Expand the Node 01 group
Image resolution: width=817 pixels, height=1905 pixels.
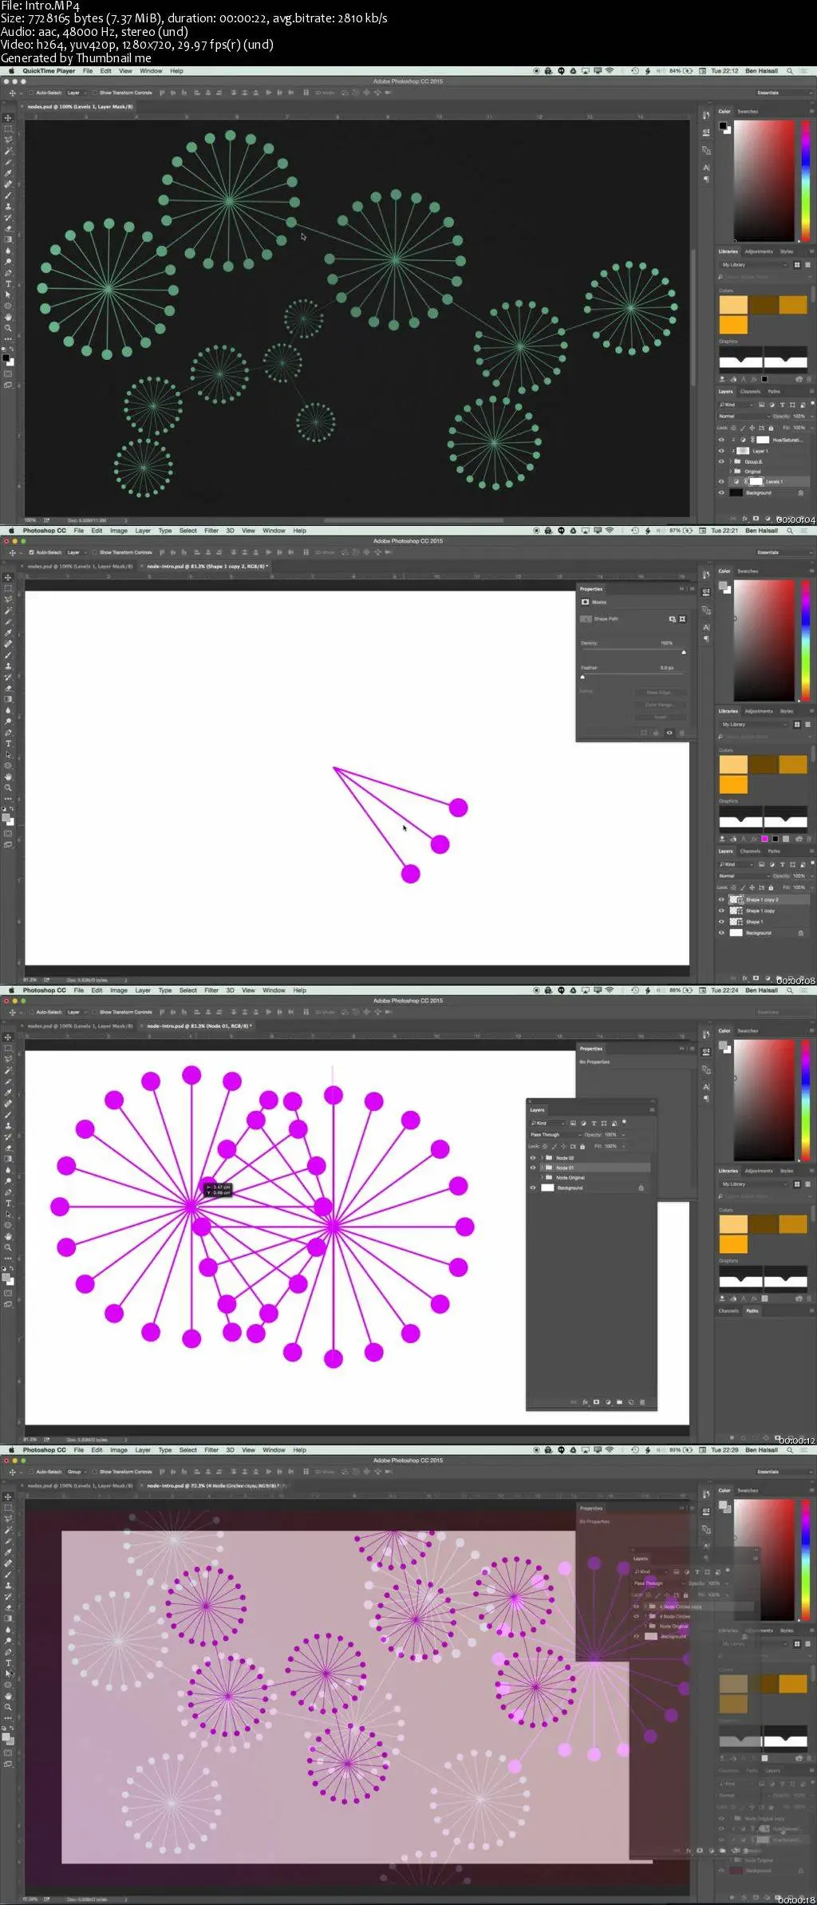pyautogui.click(x=542, y=1168)
